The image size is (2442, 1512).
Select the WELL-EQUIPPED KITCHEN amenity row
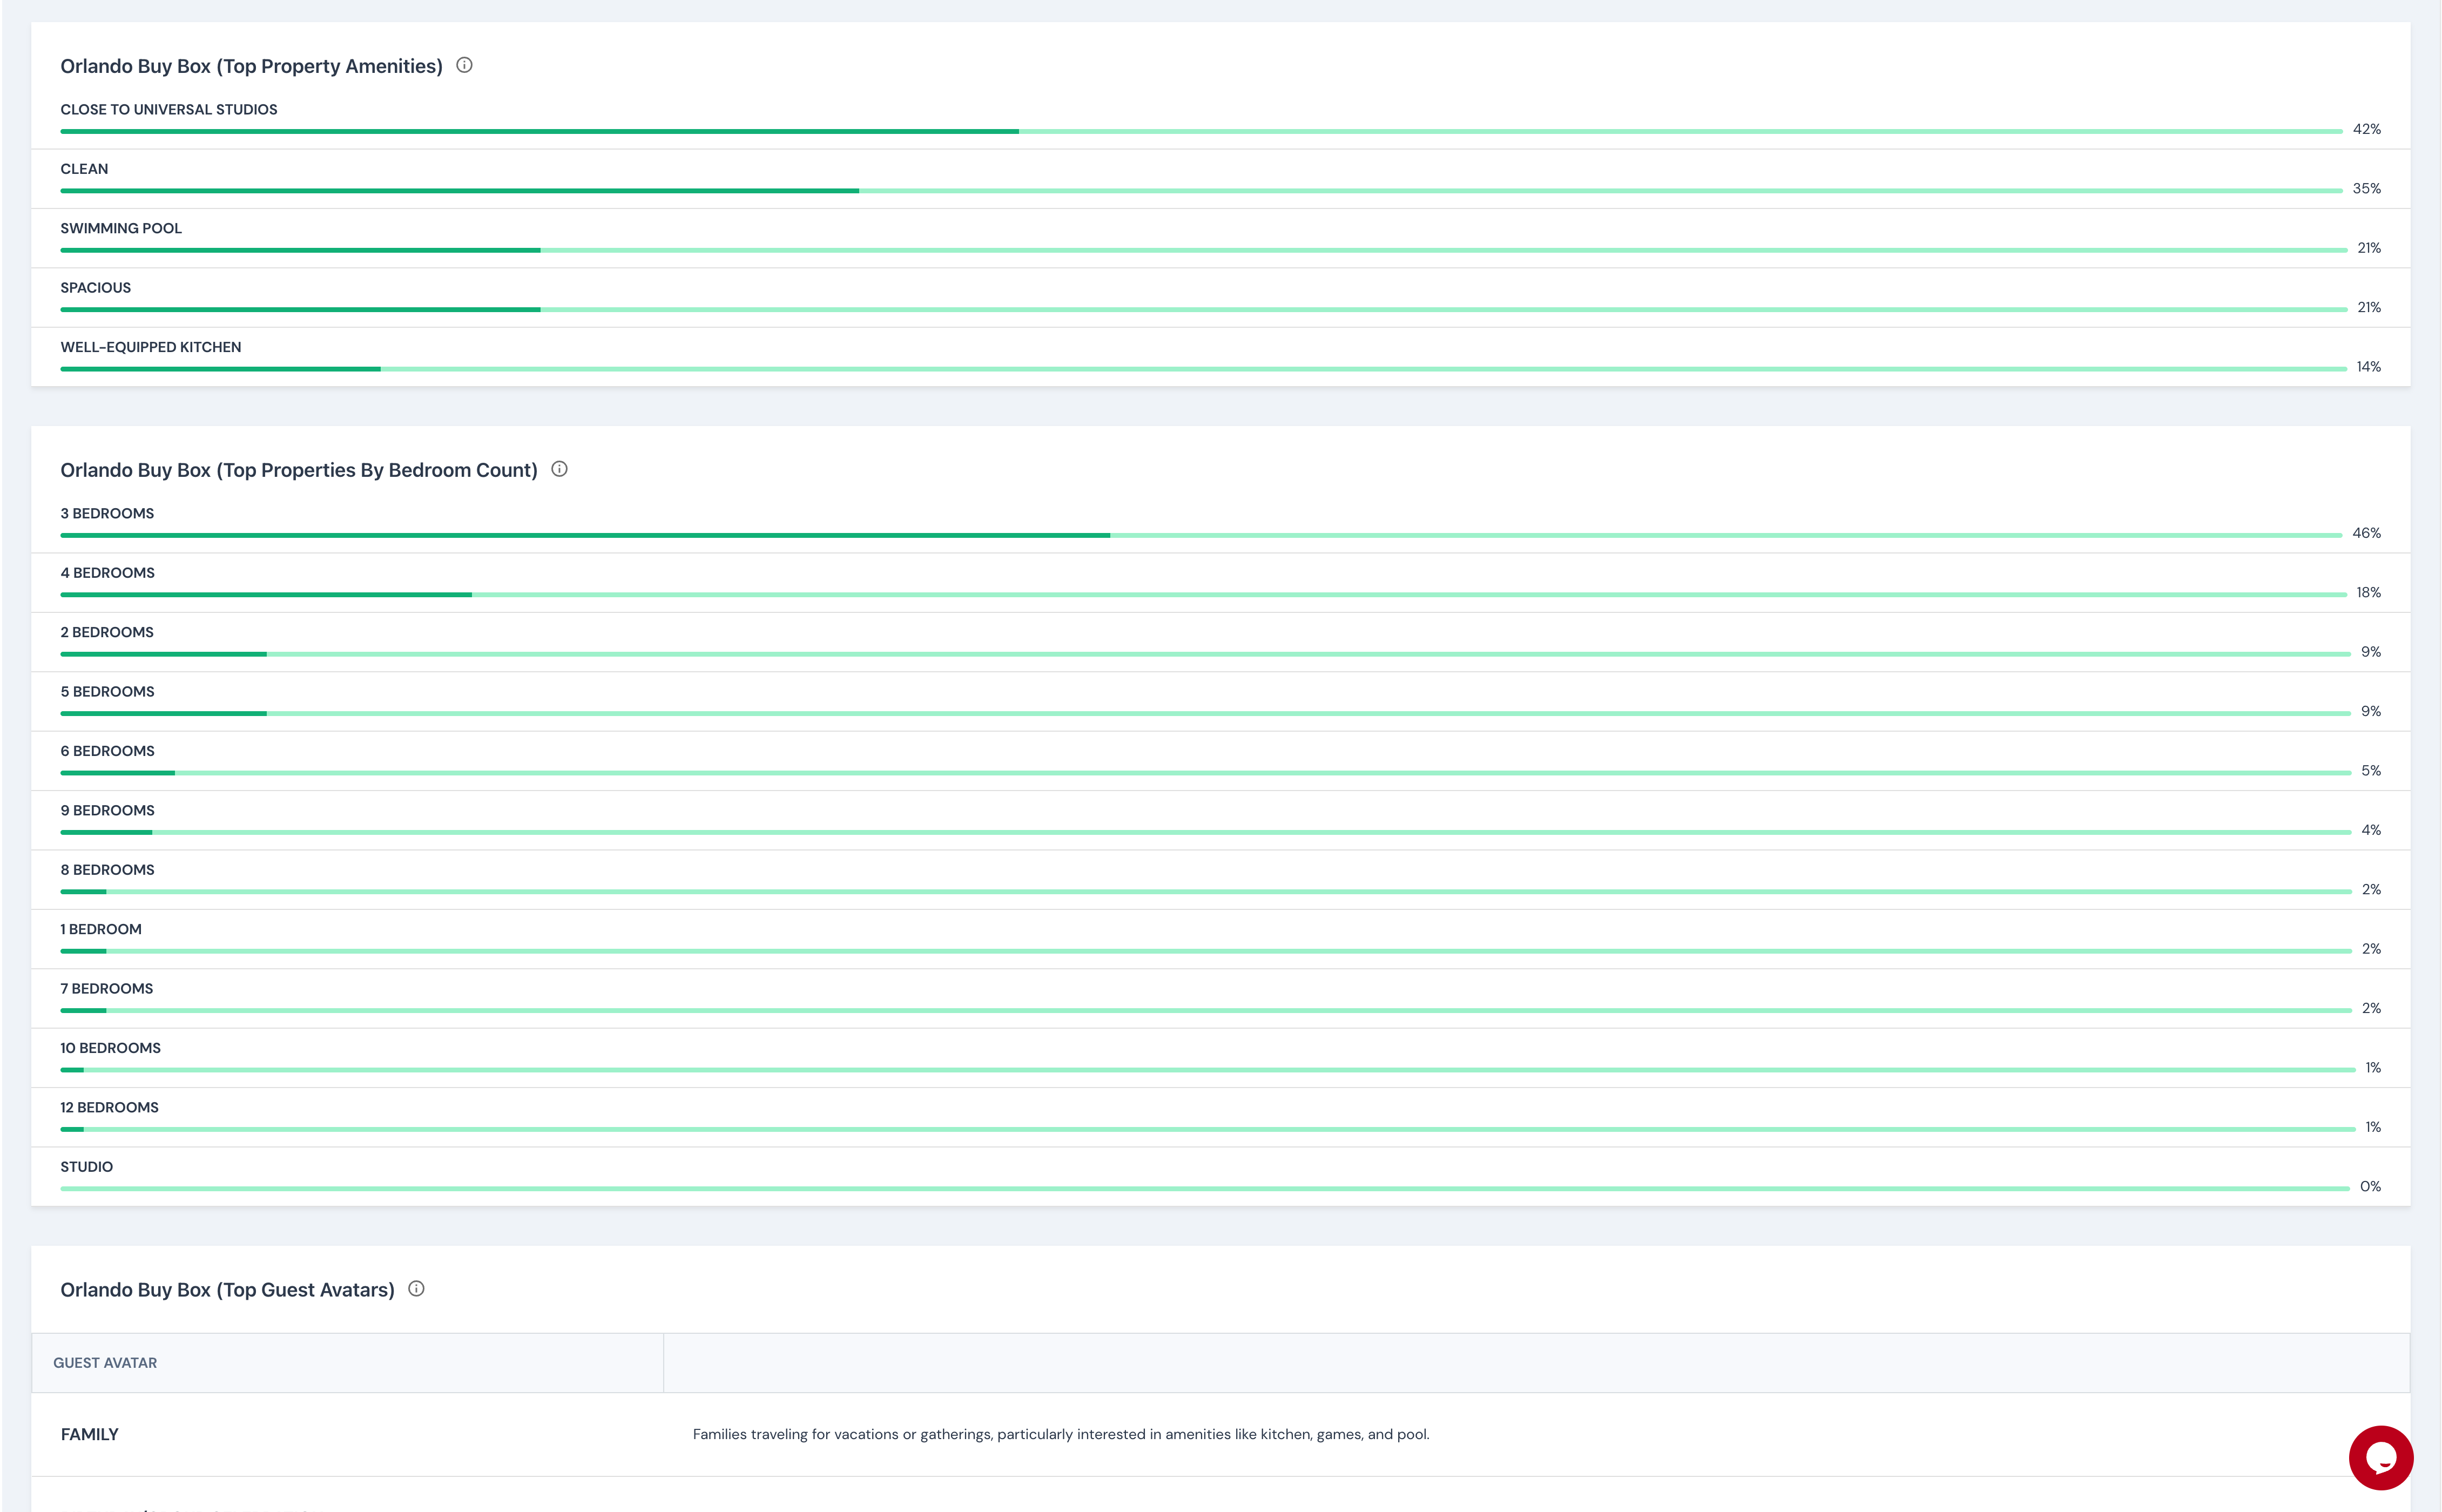coord(150,347)
